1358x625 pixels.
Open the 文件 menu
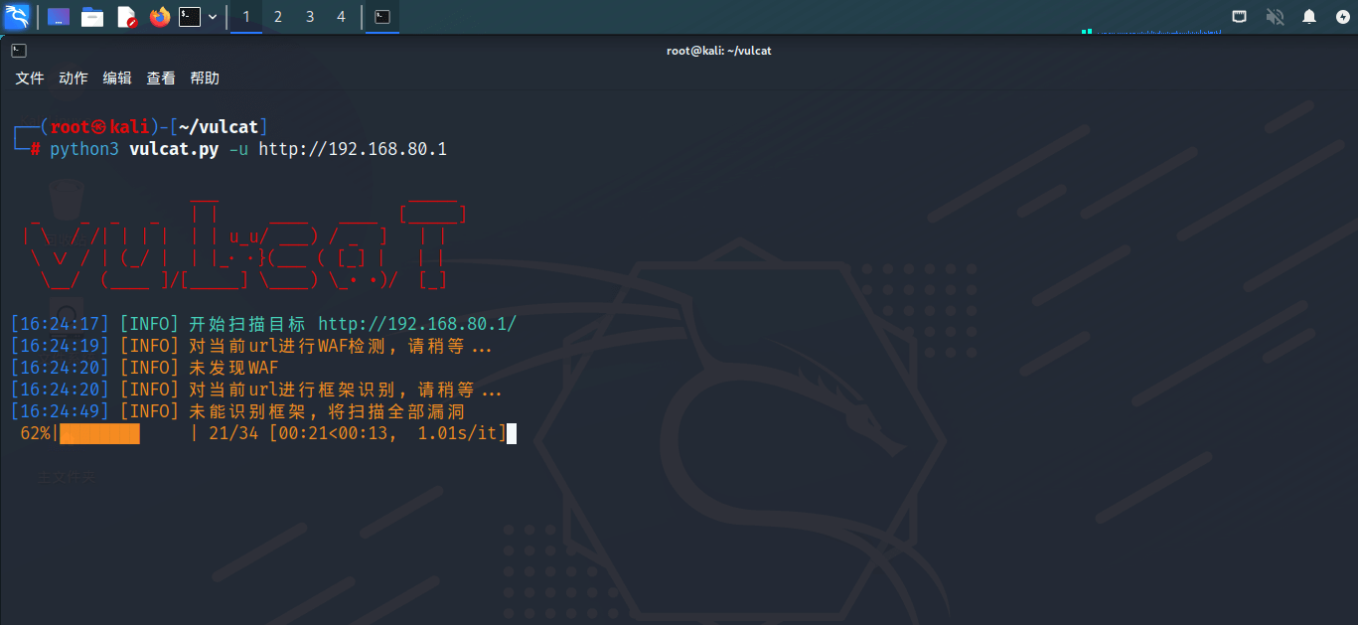[30, 78]
